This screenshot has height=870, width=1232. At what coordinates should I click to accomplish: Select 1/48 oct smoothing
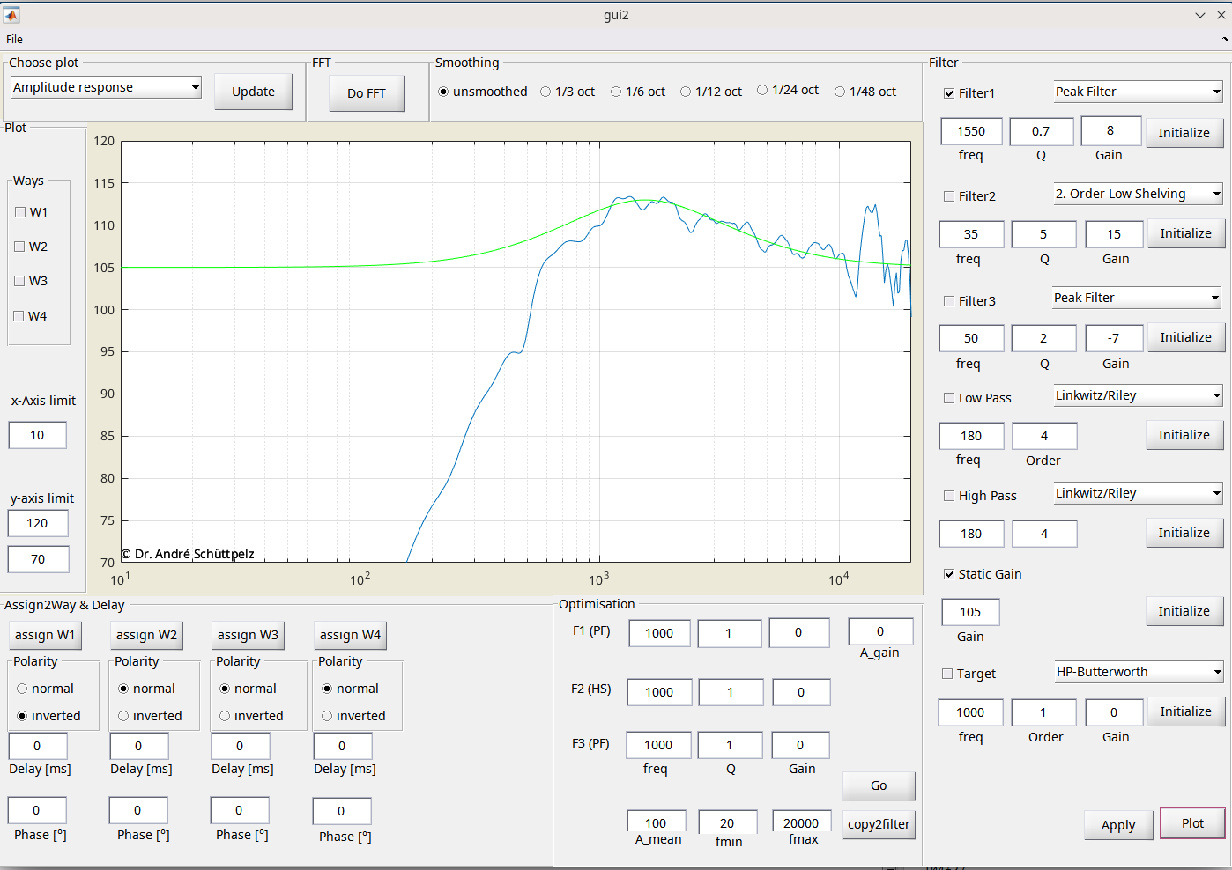point(865,92)
